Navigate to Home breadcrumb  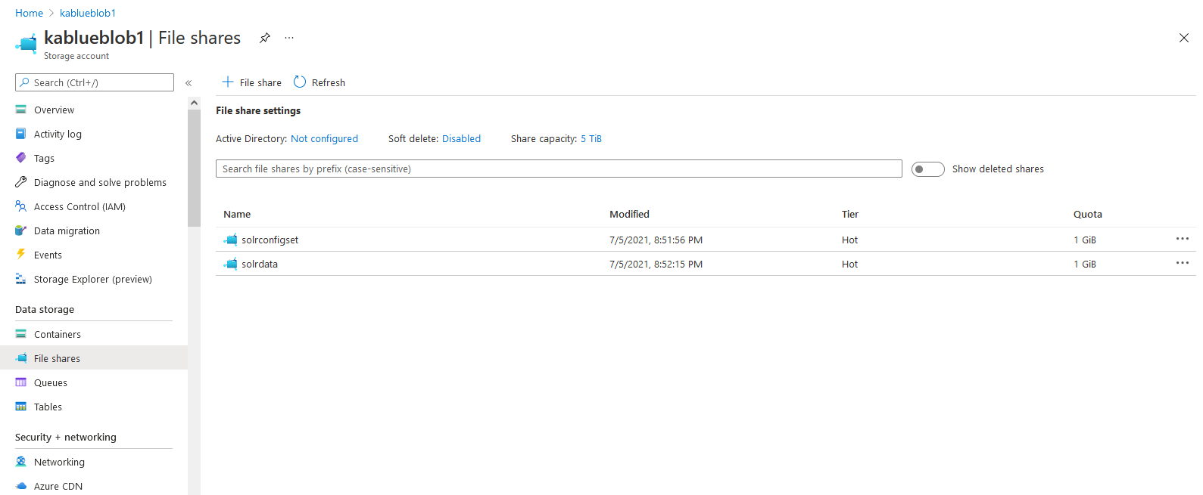pyautogui.click(x=29, y=13)
